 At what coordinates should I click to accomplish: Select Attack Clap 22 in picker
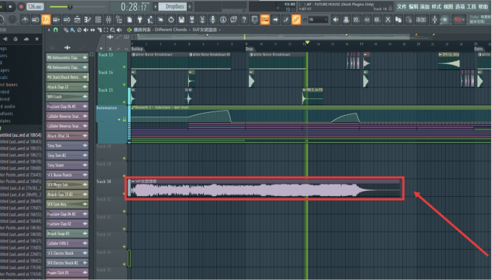[x=67, y=87]
